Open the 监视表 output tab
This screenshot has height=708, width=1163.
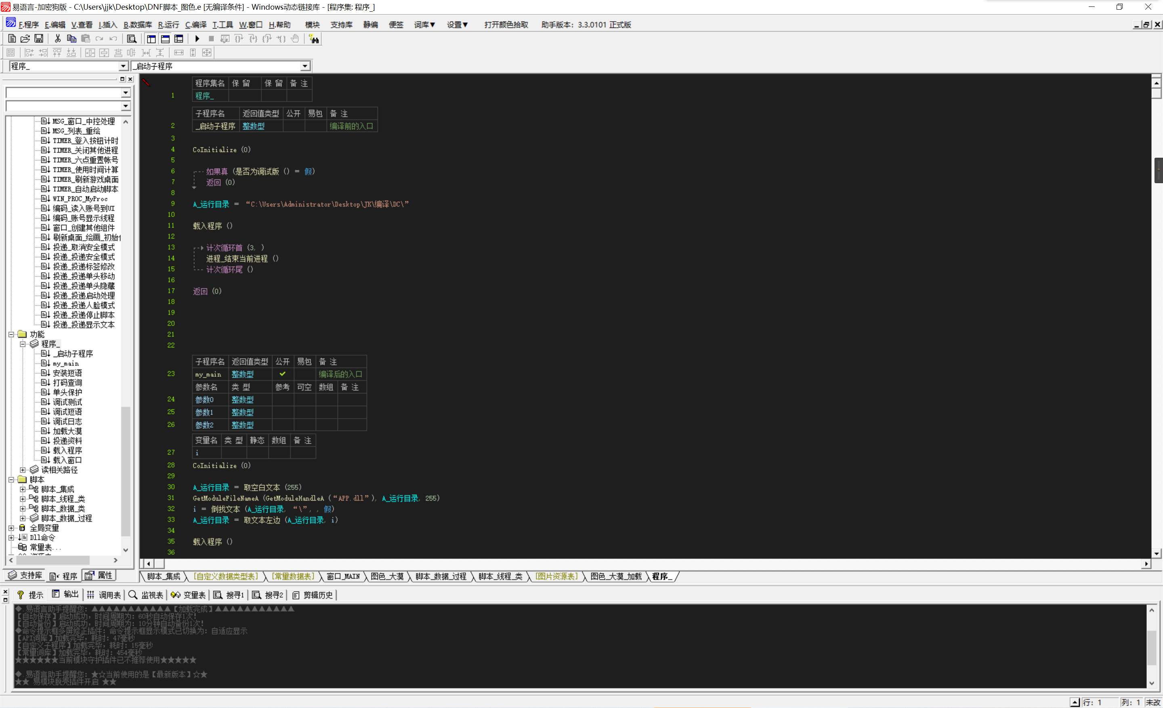(x=146, y=595)
